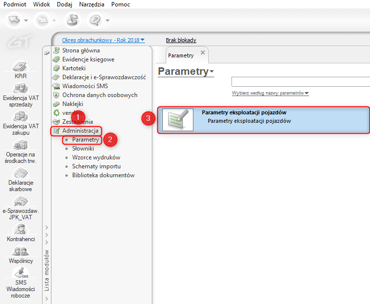Open the Kontrahenci module
The height and width of the screenshot is (304, 370).
coord(21,233)
